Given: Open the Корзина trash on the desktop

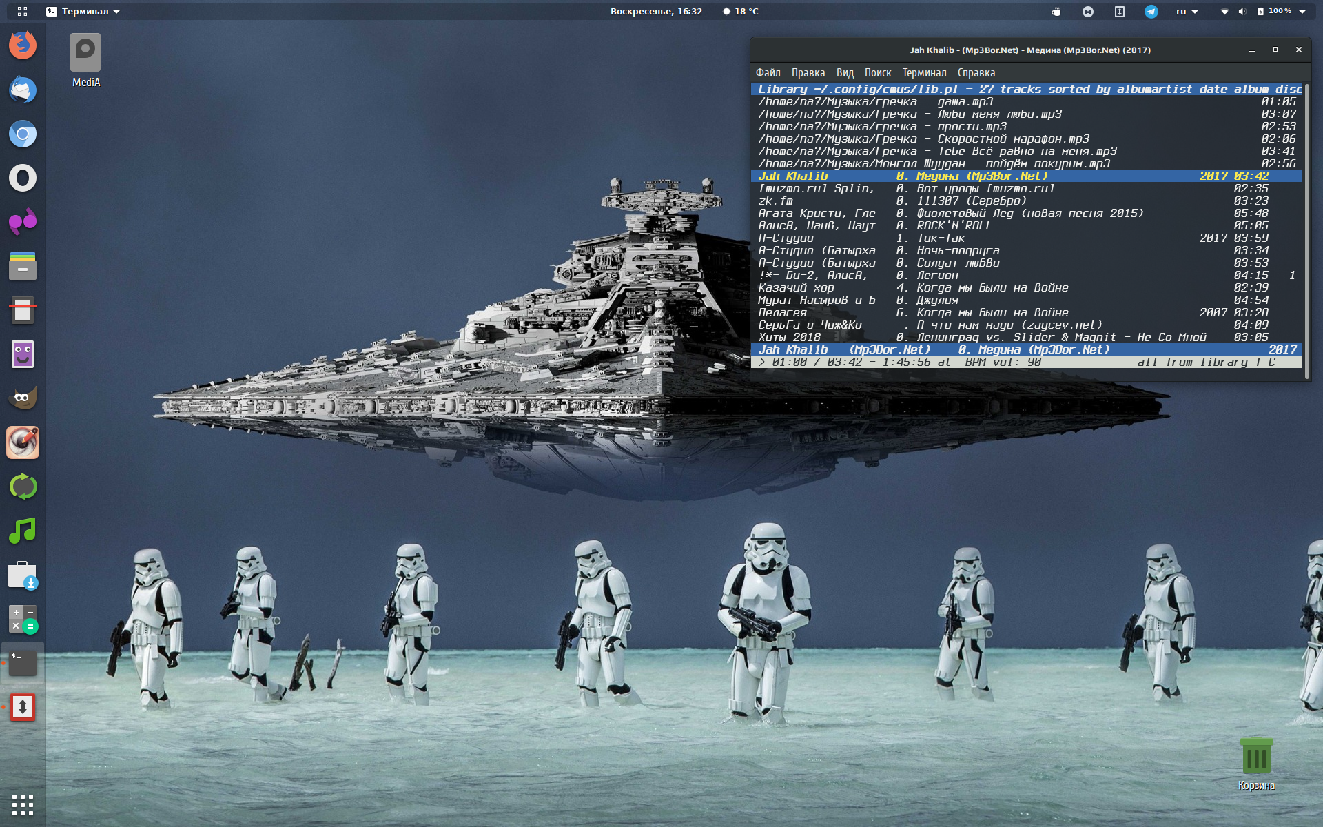Looking at the screenshot, I should (1256, 764).
